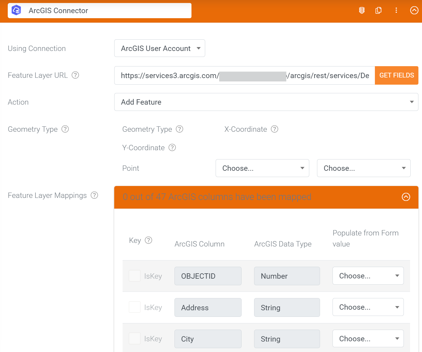This screenshot has height=352, width=422.
Task: Tick the IsKey checkbox for Address
Action: click(x=135, y=307)
